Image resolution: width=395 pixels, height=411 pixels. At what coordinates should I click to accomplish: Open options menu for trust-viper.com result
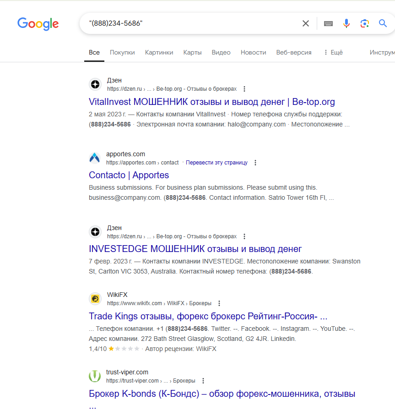coord(203,381)
